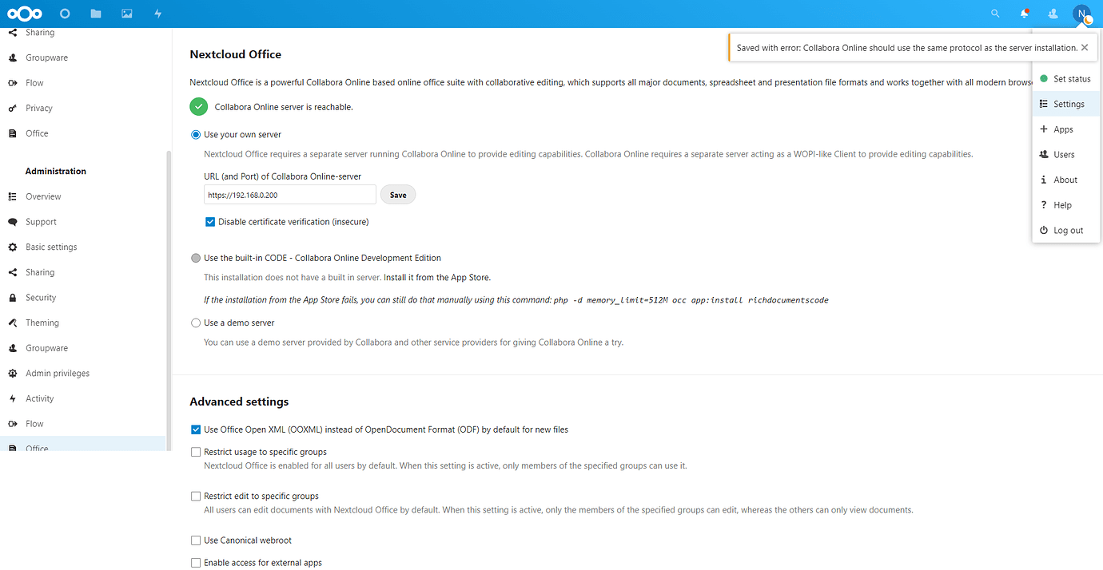Click the Nextcloud logo
The image size is (1103, 570).
25,13
